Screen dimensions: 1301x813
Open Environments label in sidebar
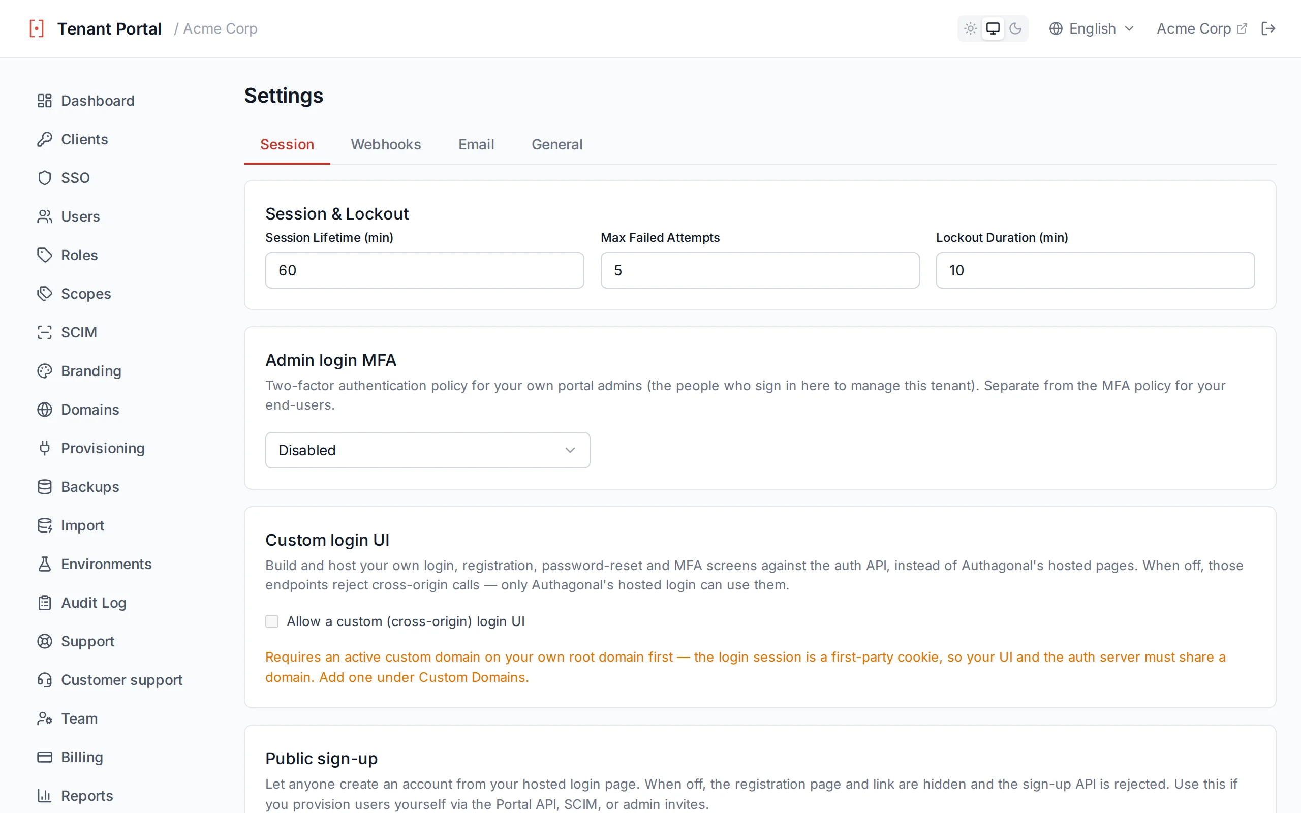(x=106, y=564)
